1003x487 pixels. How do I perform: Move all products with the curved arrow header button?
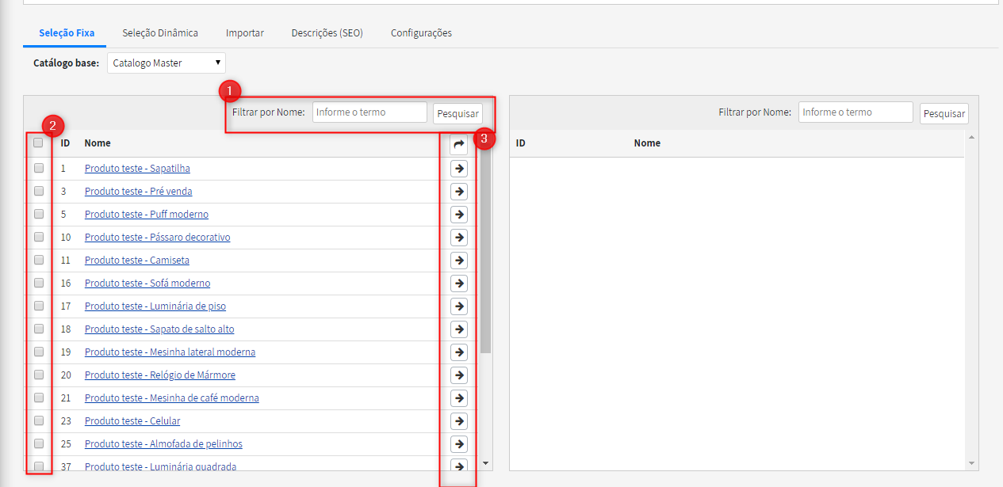pos(459,144)
